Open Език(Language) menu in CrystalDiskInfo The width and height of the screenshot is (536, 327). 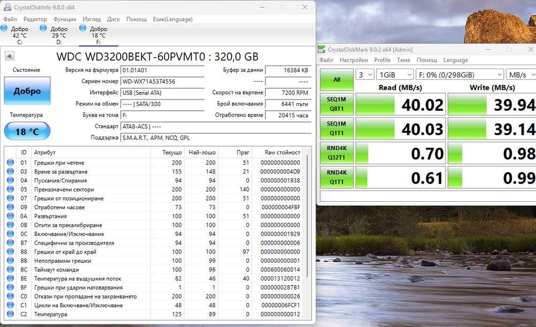pyautogui.click(x=173, y=19)
